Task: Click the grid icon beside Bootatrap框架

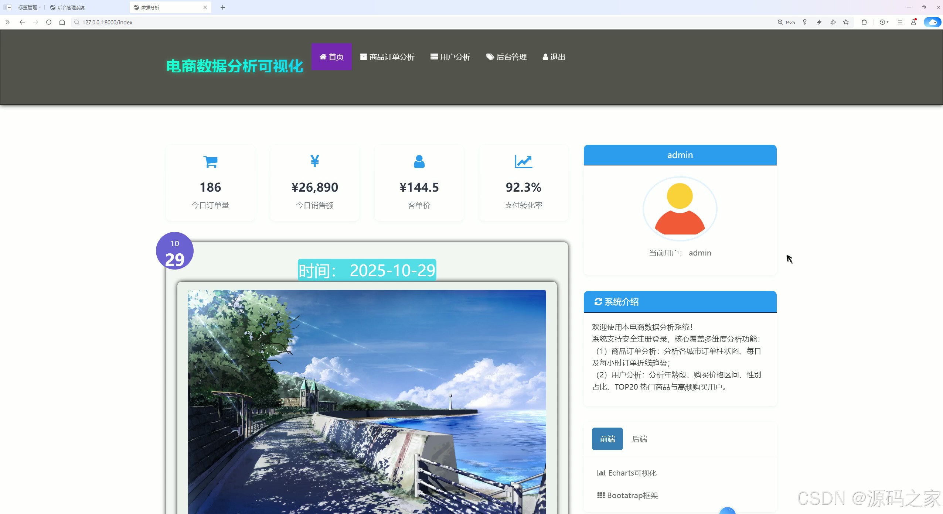Action: pyautogui.click(x=600, y=495)
